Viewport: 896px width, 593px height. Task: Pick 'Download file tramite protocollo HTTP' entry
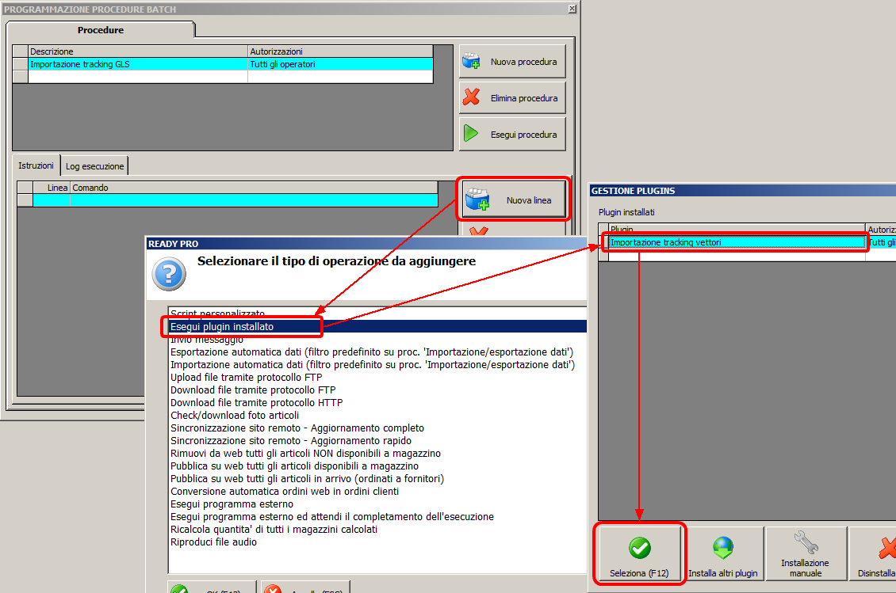(x=256, y=403)
